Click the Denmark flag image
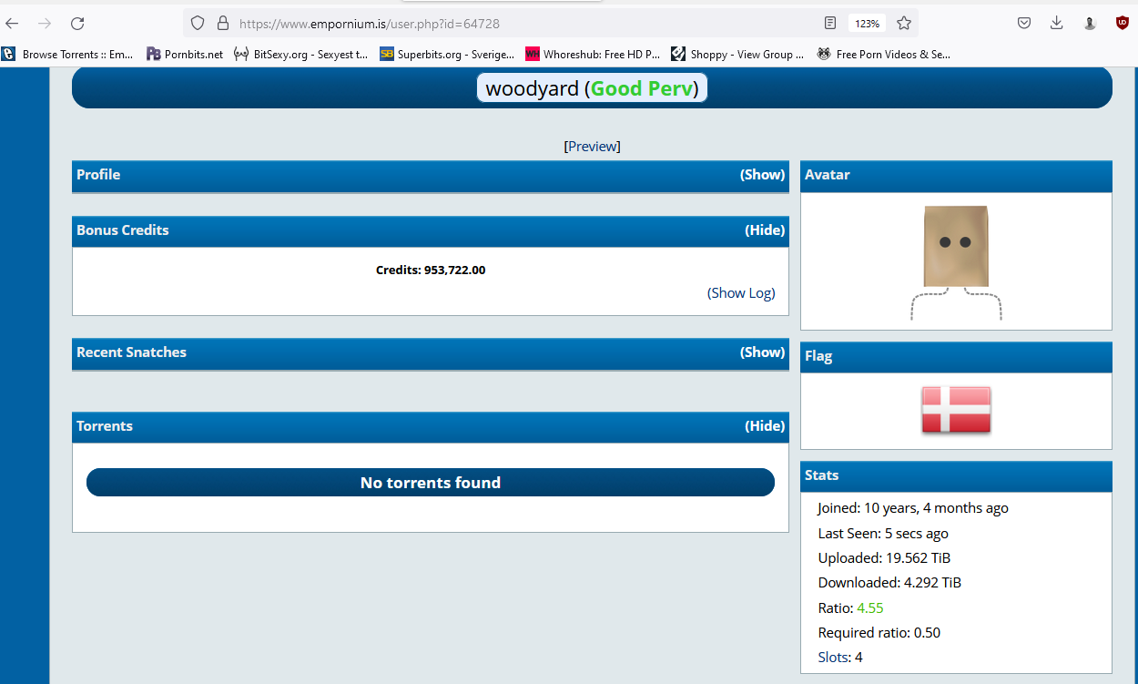1138x684 pixels. (956, 410)
